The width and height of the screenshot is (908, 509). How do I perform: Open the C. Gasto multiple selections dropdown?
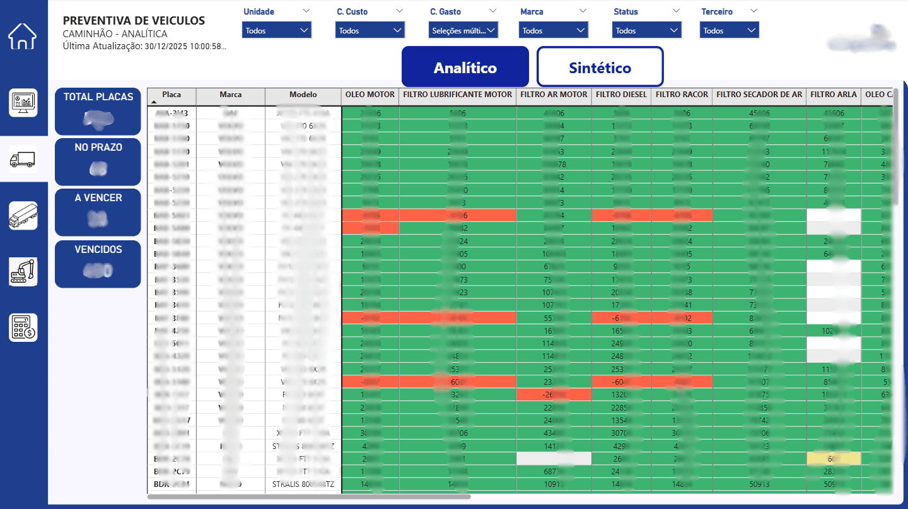click(x=463, y=29)
